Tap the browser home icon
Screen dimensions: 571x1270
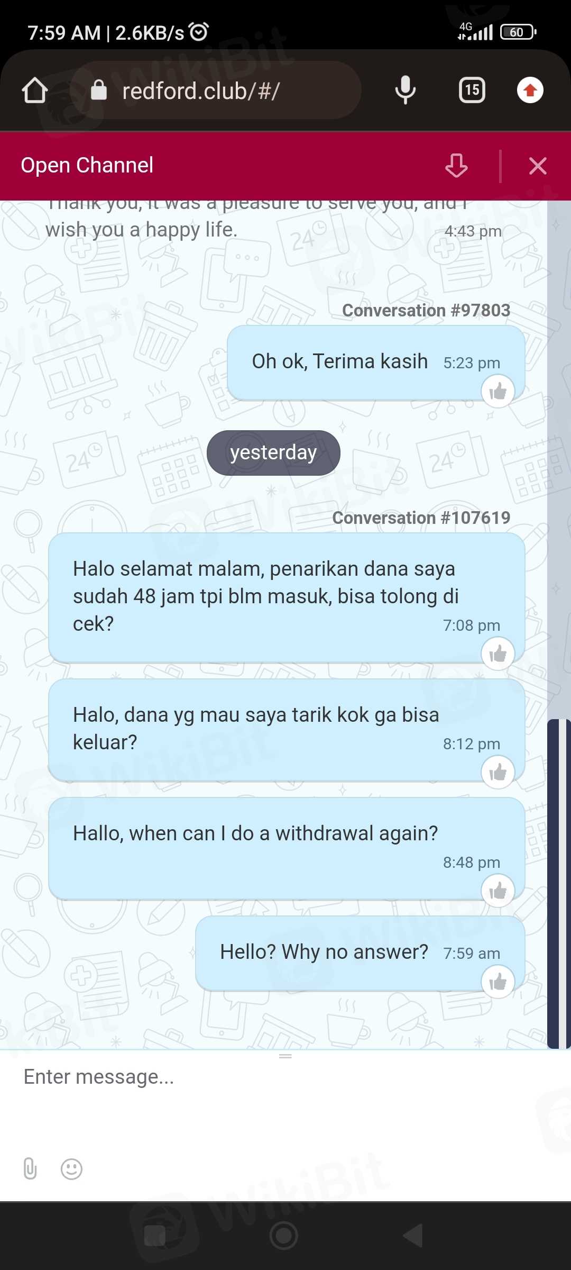35,90
